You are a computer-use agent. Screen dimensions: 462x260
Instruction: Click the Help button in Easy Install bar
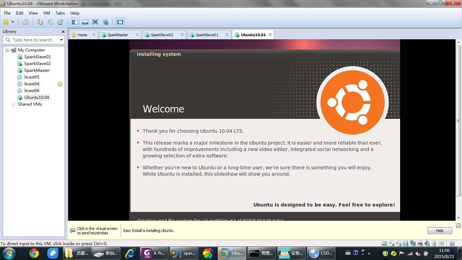pos(440,231)
